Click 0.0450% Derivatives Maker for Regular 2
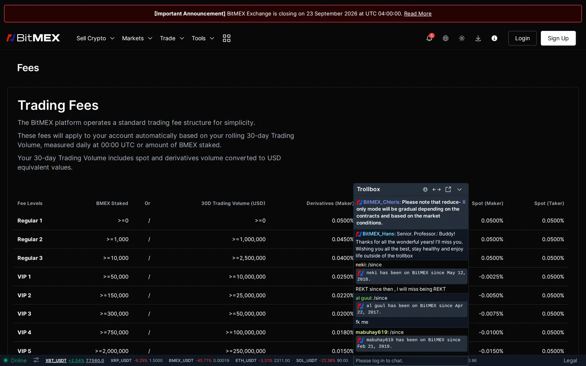Image resolution: width=586 pixels, height=366 pixels. tap(343, 239)
